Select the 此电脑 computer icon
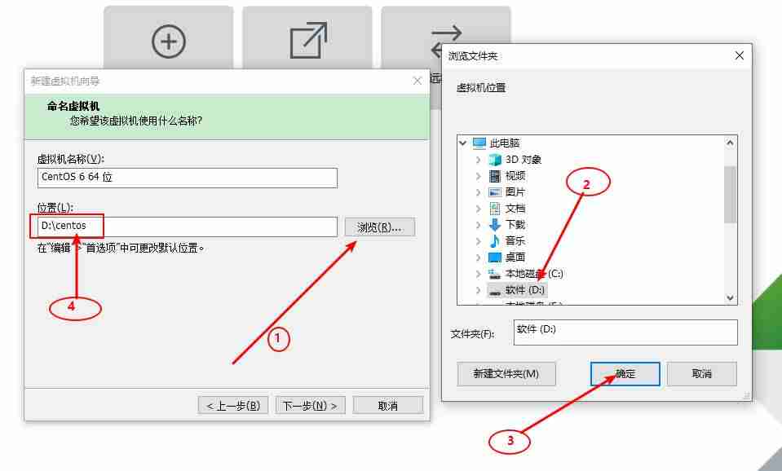 coord(479,143)
